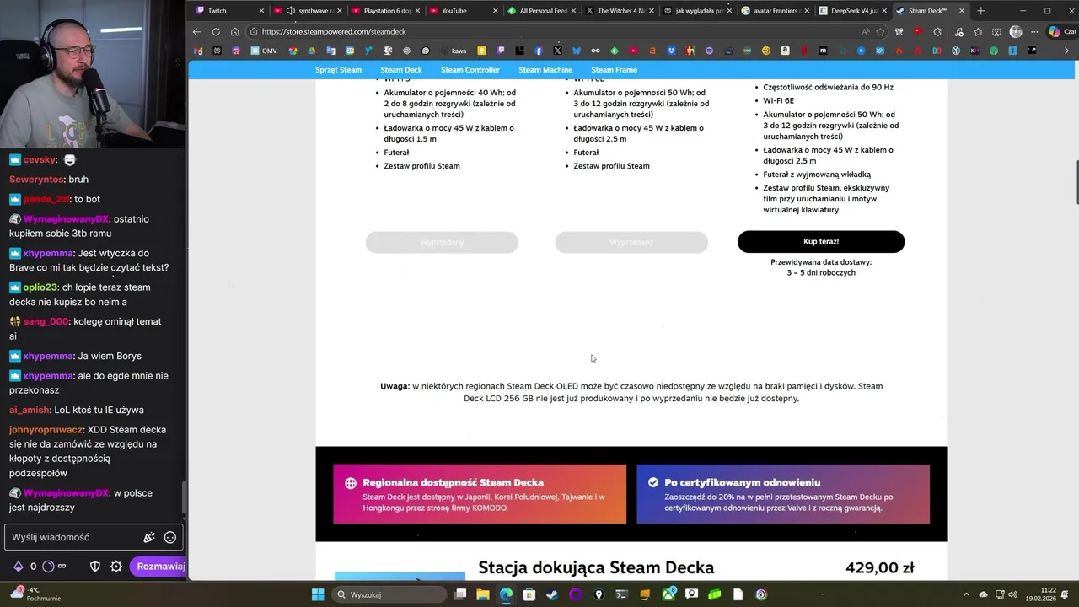The image size is (1079, 607).
Task: Open the Facebook bookmark icon
Action: [x=539, y=51]
